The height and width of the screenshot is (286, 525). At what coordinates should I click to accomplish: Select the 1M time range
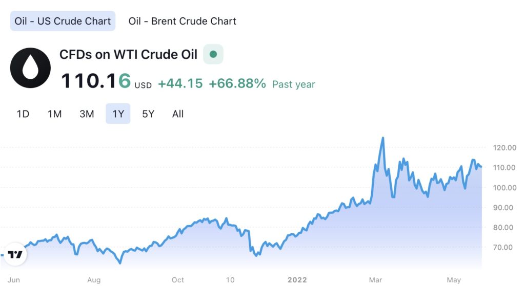pyautogui.click(x=54, y=114)
